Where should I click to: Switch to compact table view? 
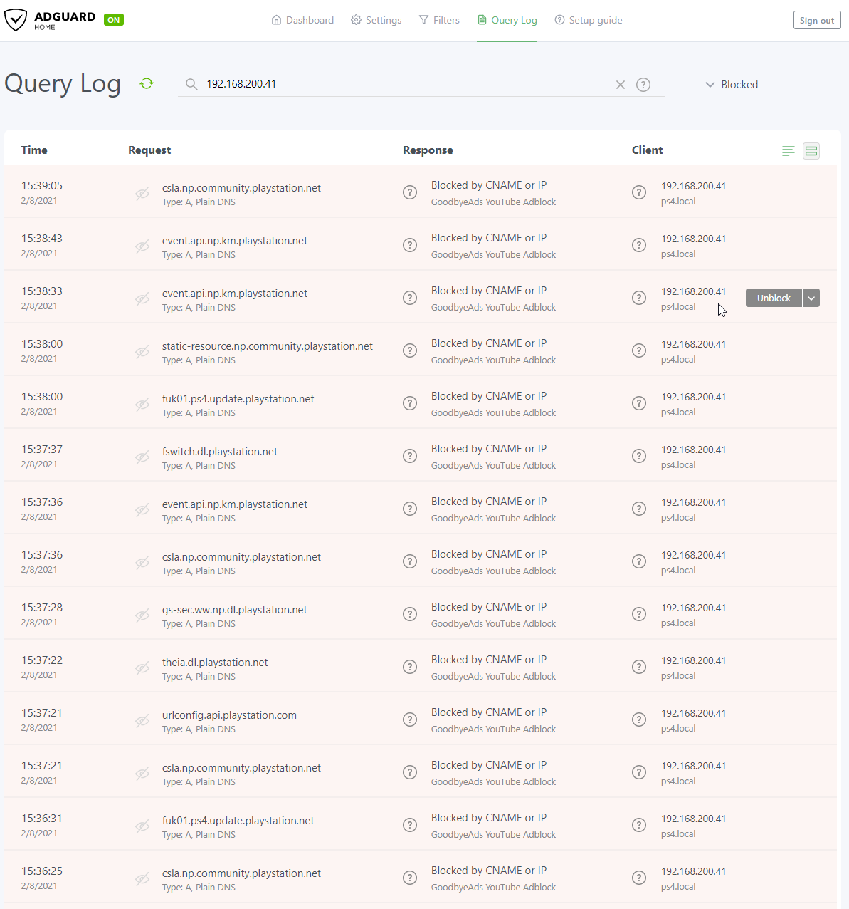pyautogui.click(x=788, y=151)
